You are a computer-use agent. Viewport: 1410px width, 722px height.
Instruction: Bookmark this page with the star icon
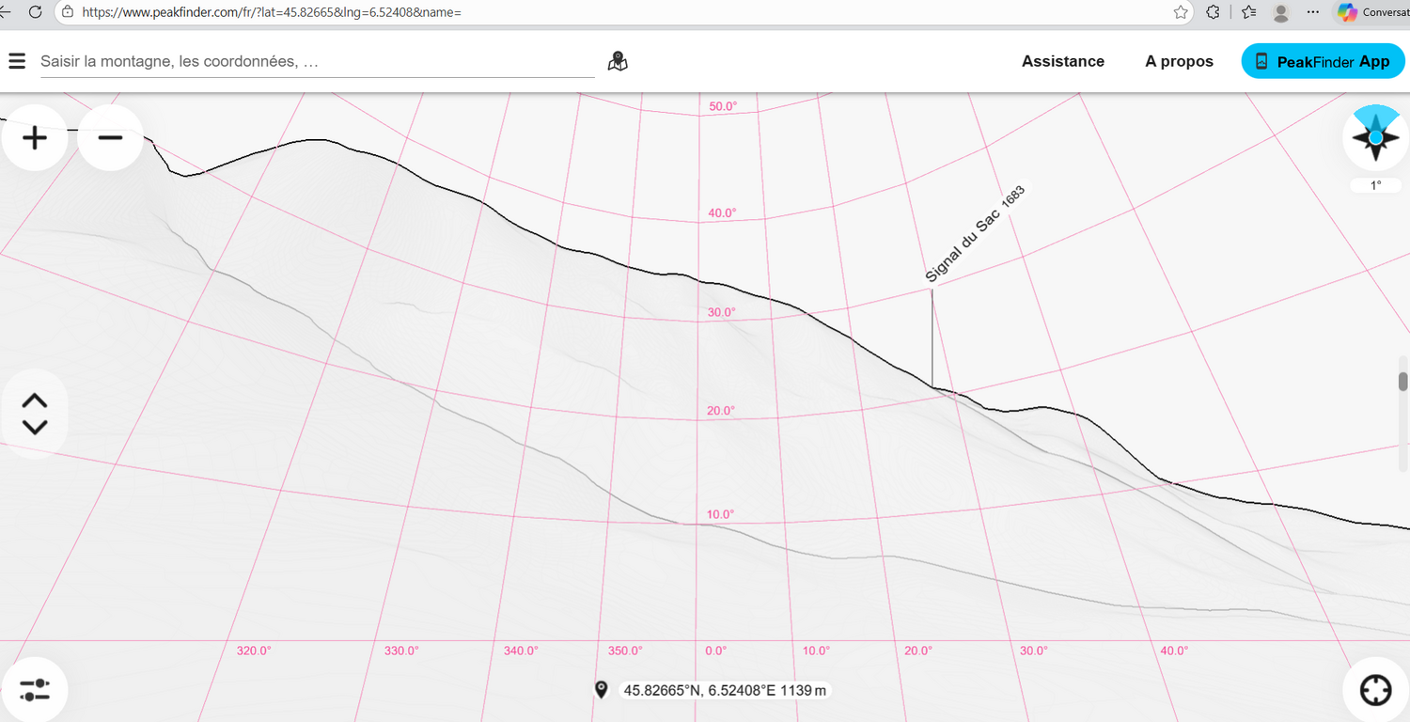tap(1181, 12)
